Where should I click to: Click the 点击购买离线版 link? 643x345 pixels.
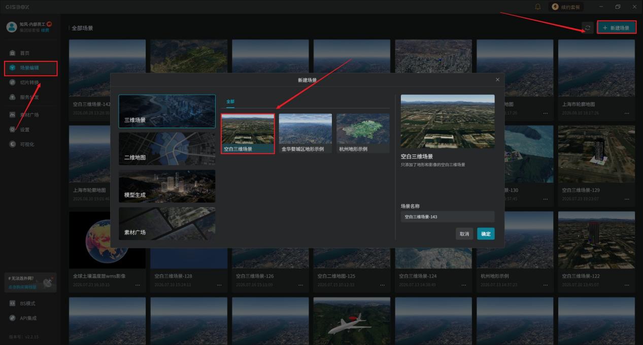click(22, 287)
